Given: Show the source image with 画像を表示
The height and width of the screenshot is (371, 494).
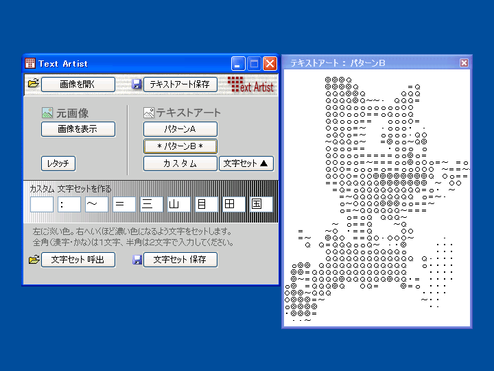Looking at the screenshot, I should (78, 129).
